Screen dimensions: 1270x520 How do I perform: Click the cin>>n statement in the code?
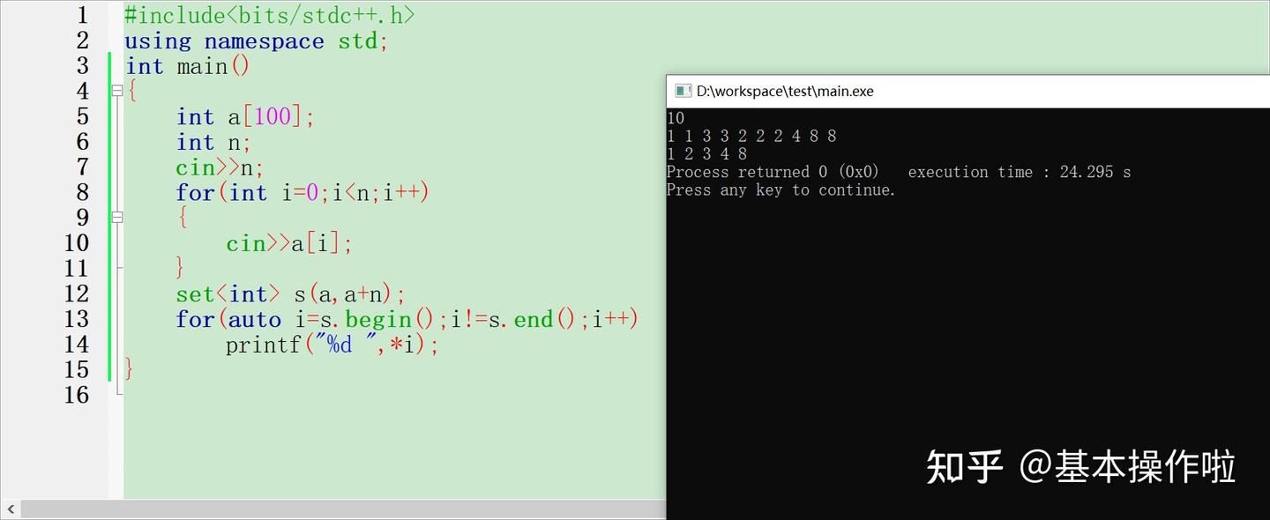[x=216, y=167]
